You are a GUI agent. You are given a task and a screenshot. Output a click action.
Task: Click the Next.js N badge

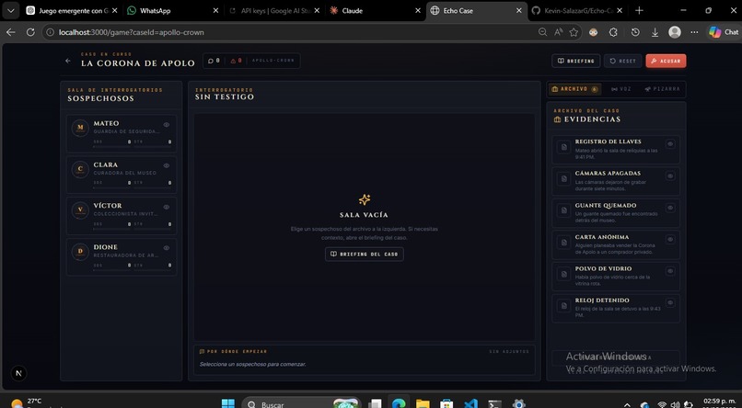[x=19, y=373]
